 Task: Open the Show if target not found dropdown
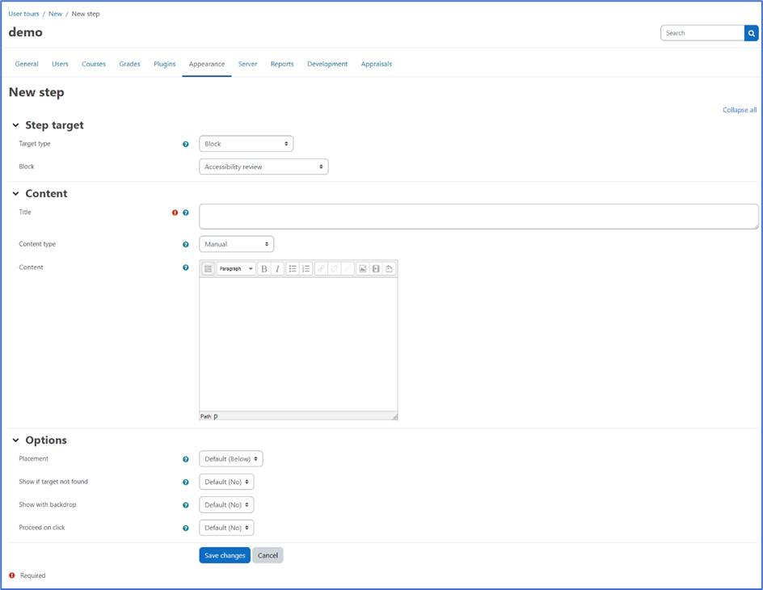[226, 482]
